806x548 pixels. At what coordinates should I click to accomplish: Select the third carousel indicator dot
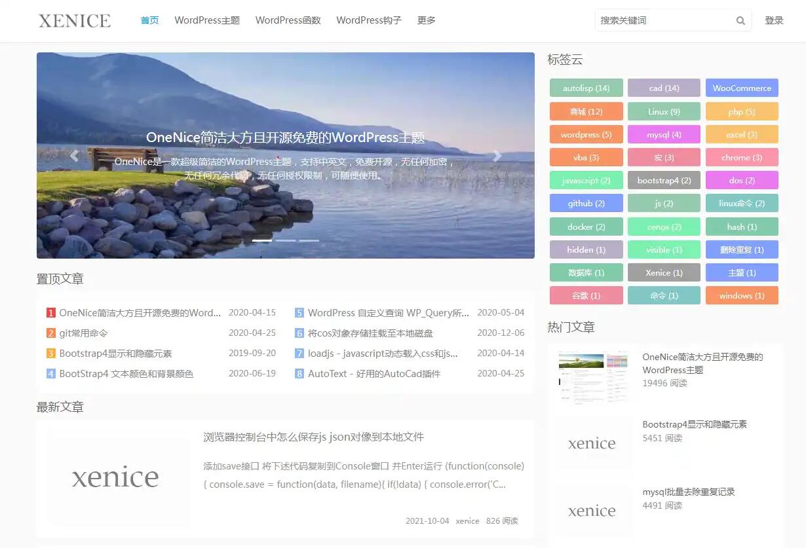[309, 240]
